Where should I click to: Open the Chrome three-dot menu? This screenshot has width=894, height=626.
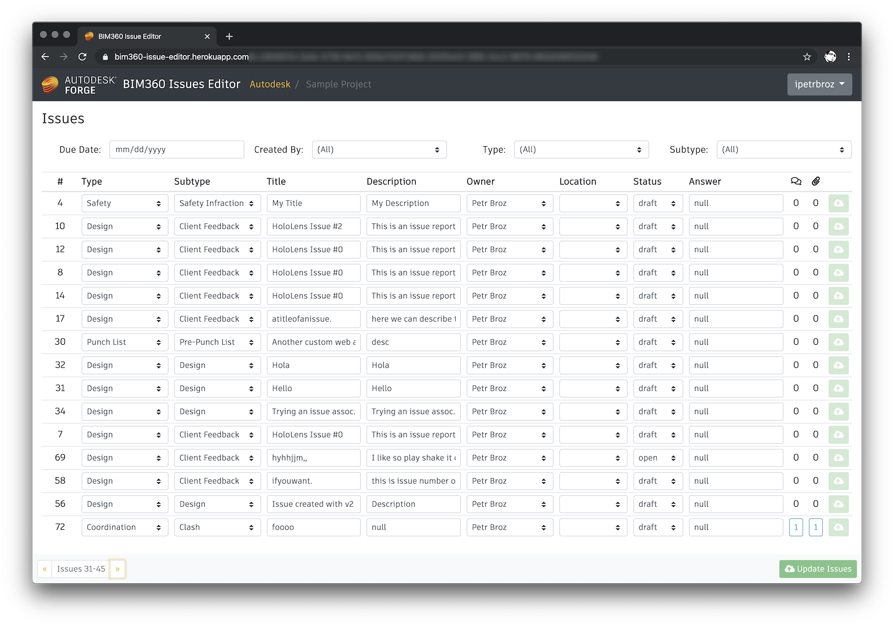point(849,57)
